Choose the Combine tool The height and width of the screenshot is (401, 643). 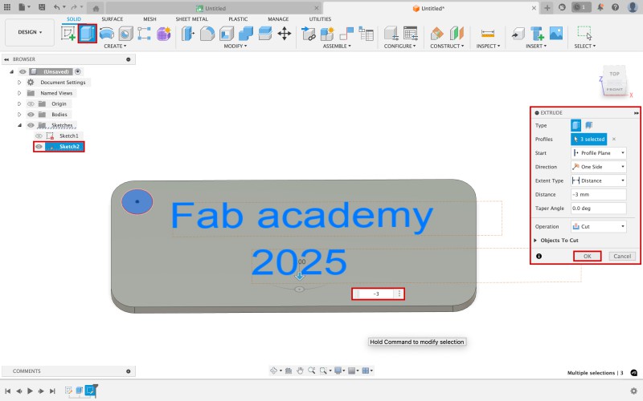[x=246, y=34]
